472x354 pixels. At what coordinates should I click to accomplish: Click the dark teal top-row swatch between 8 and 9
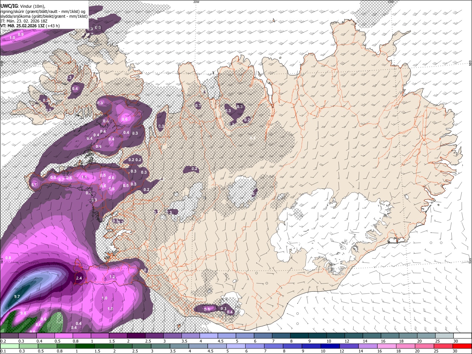point(299,336)
